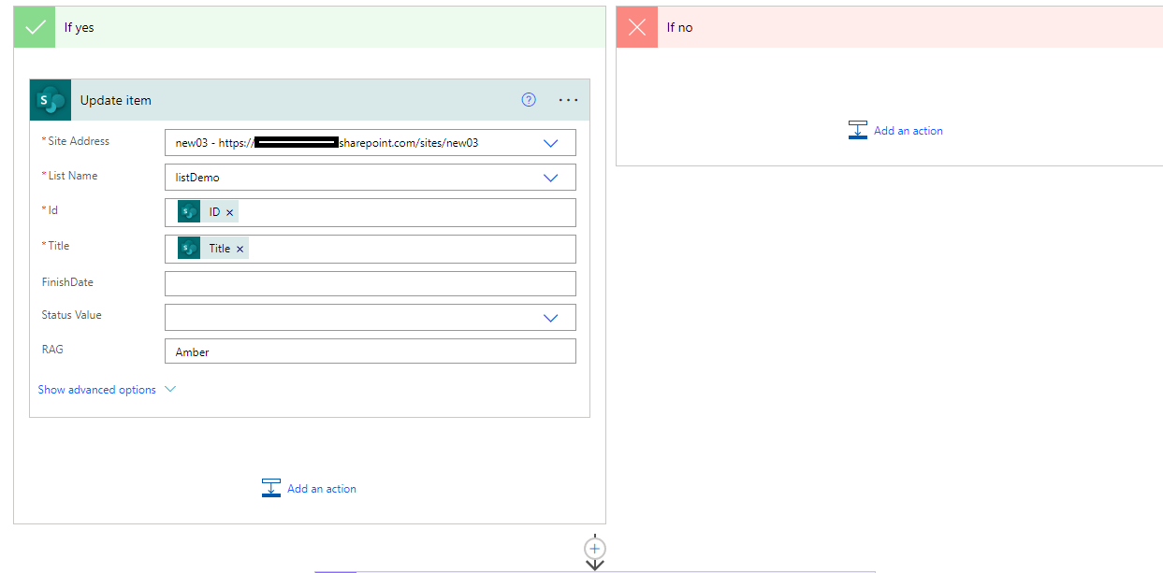Click the If no branch header
1163x573 pixels.
890,27
